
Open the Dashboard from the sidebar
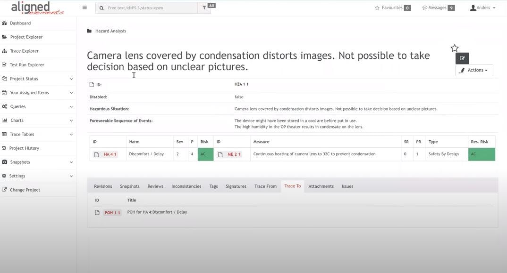tap(22, 23)
